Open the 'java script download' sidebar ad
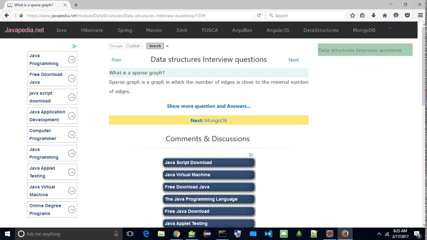 [52, 97]
